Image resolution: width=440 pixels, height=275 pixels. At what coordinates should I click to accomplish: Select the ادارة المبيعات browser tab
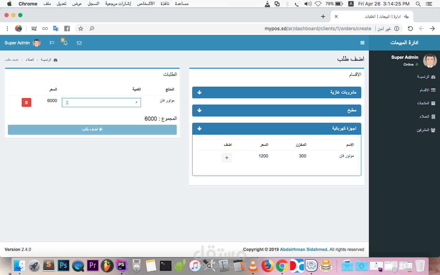click(372, 16)
